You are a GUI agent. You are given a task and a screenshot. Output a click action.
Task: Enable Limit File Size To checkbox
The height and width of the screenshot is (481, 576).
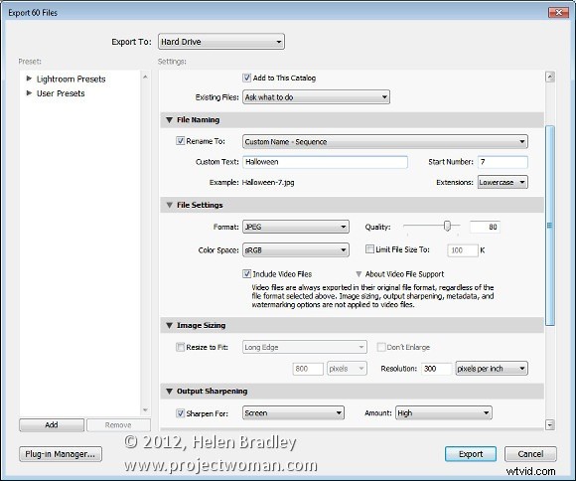369,249
